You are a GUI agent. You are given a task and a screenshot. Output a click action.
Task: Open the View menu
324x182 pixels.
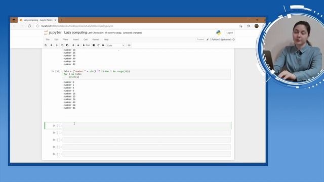[x=65, y=39]
